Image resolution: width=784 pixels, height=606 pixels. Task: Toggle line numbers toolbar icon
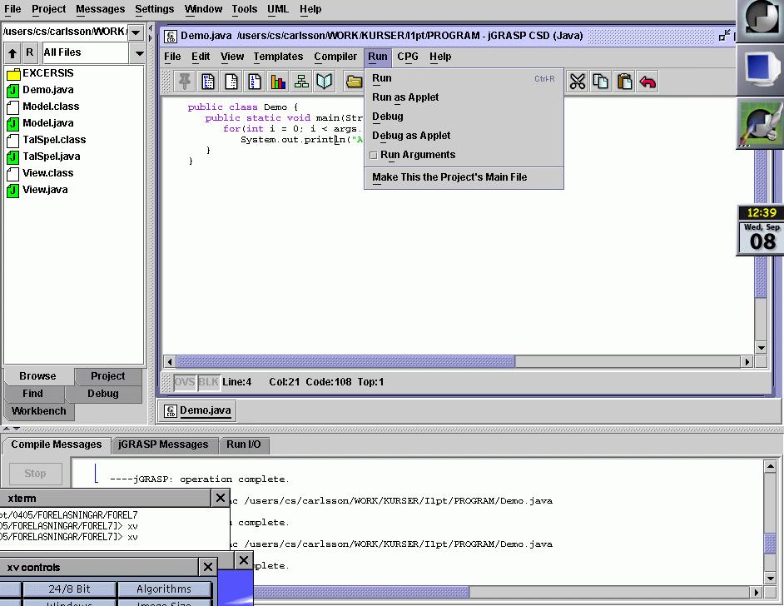pyautogui.click(x=255, y=82)
